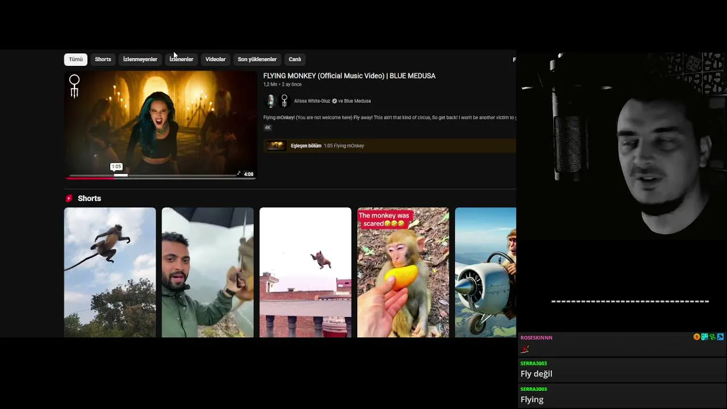The width and height of the screenshot is (727, 409).
Task: Click the cyan GG chat badge
Action: (x=704, y=337)
